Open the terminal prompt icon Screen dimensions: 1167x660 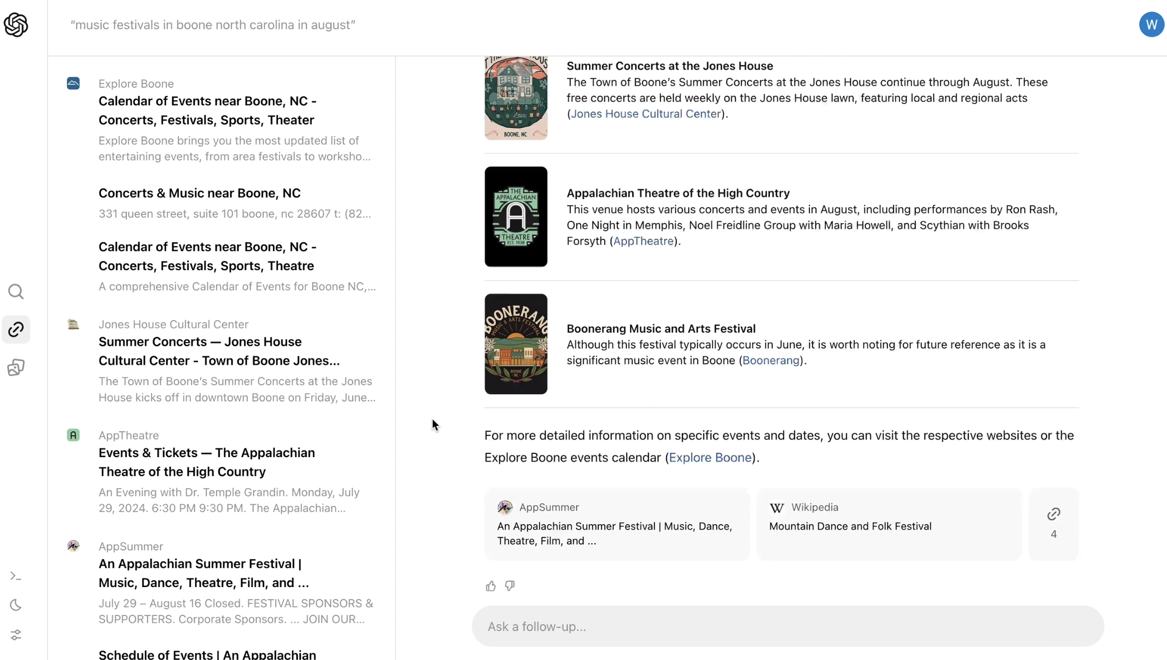[16, 576]
